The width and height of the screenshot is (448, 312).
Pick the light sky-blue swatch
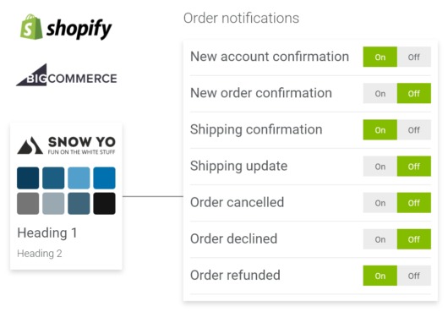coord(79,178)
